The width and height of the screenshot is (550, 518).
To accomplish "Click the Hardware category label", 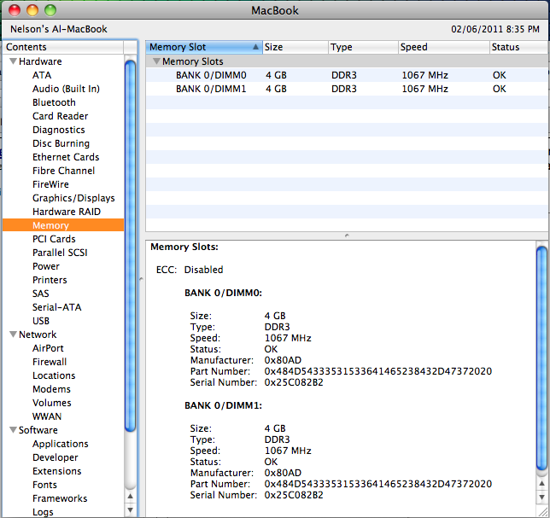I will (x=40, y=61).
